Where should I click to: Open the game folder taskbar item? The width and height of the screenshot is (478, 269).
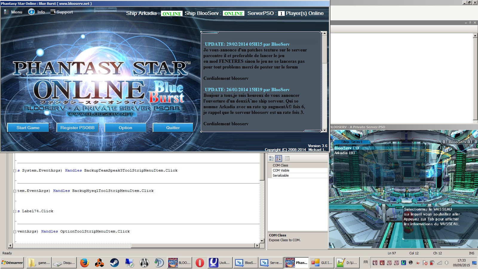39,263
